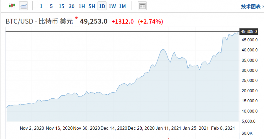Click the chart peak near Jan 11, 2021

pyautogui.click(x=163, y=49)
